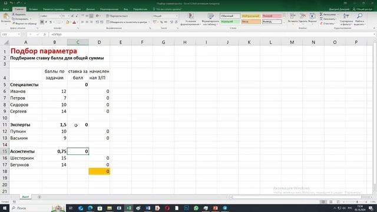The image size is (377, 212).
Task: Click the center horizontally icon
Action: pos(87,22)
